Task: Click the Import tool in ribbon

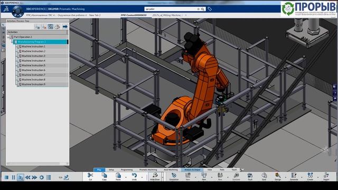Action: [326, 176]
